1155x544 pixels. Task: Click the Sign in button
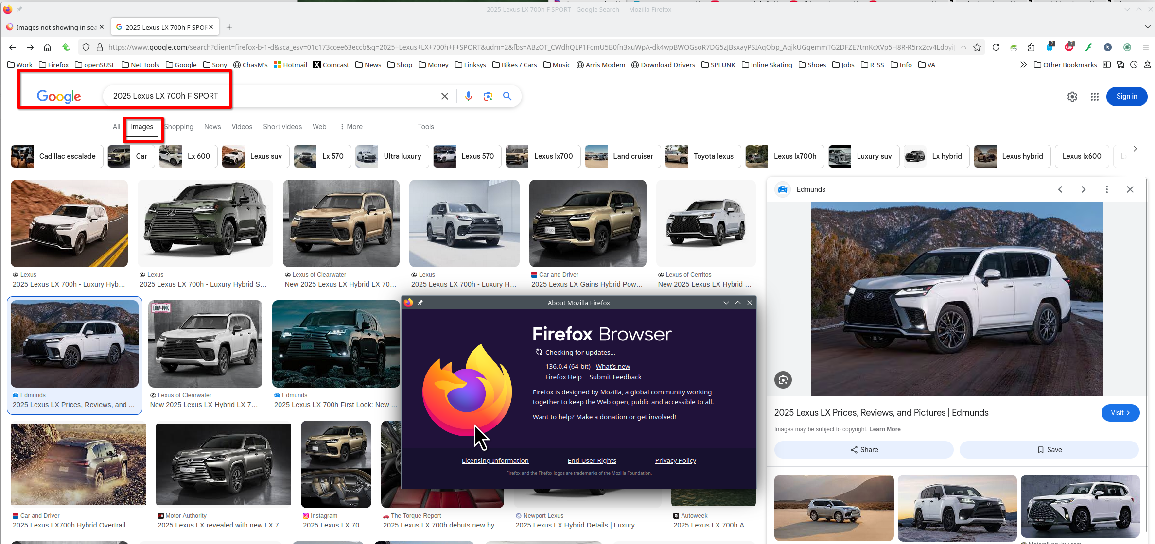point(1127,96)
